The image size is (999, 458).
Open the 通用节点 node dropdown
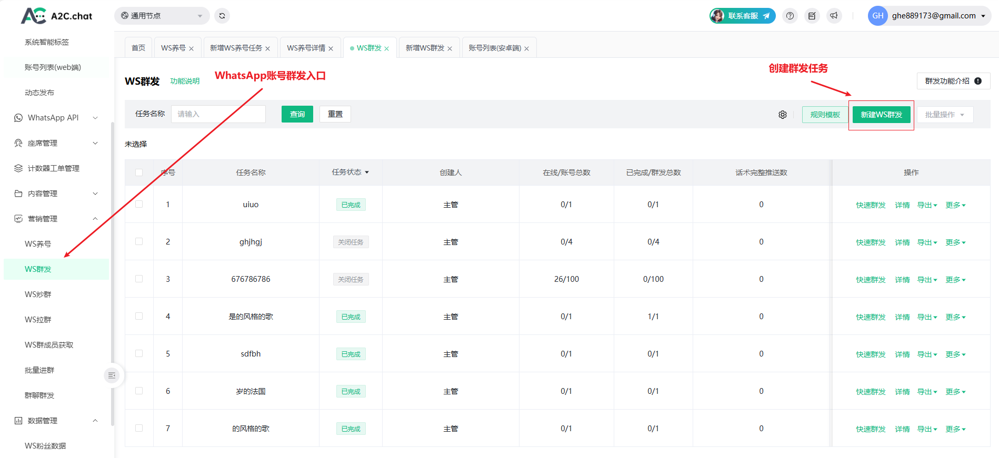162,16
